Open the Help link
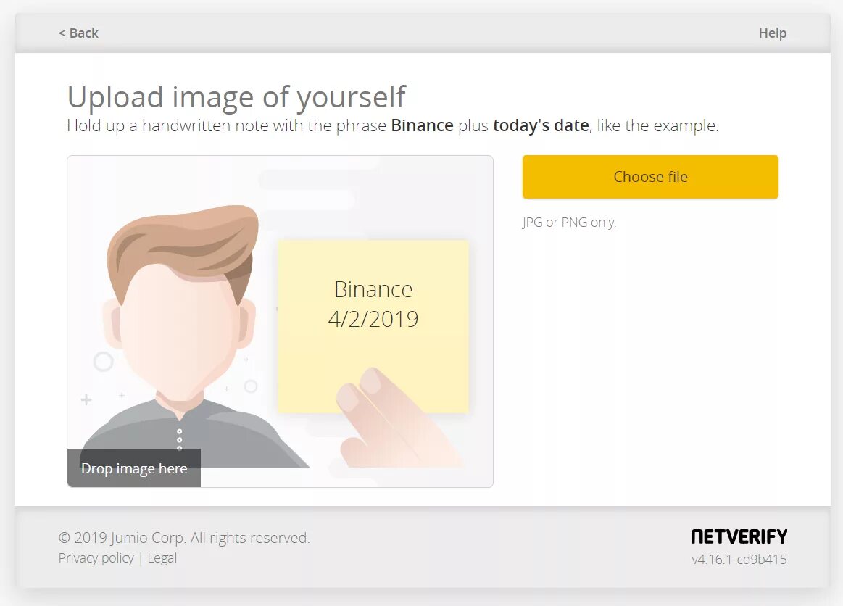Image resolution: width=843 pixels, height=606 pixels. click(x=772, y=33)
